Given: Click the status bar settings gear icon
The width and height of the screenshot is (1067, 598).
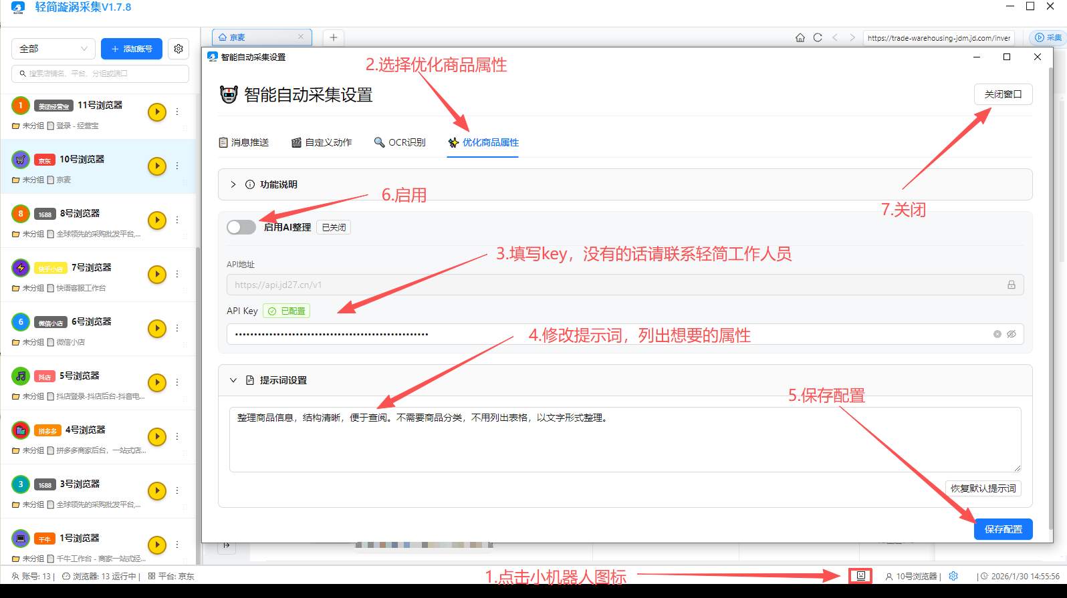Looking at the screenshot, I should coord(953,576).
